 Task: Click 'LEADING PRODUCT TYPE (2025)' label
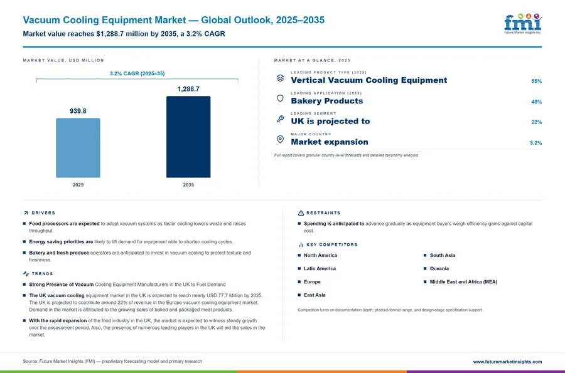pos(328,73)
